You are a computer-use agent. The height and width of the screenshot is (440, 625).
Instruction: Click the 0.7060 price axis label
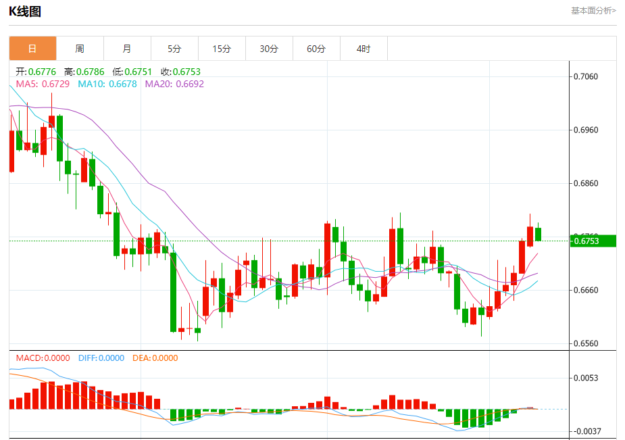pyautogui.click(x=586, y=76)
